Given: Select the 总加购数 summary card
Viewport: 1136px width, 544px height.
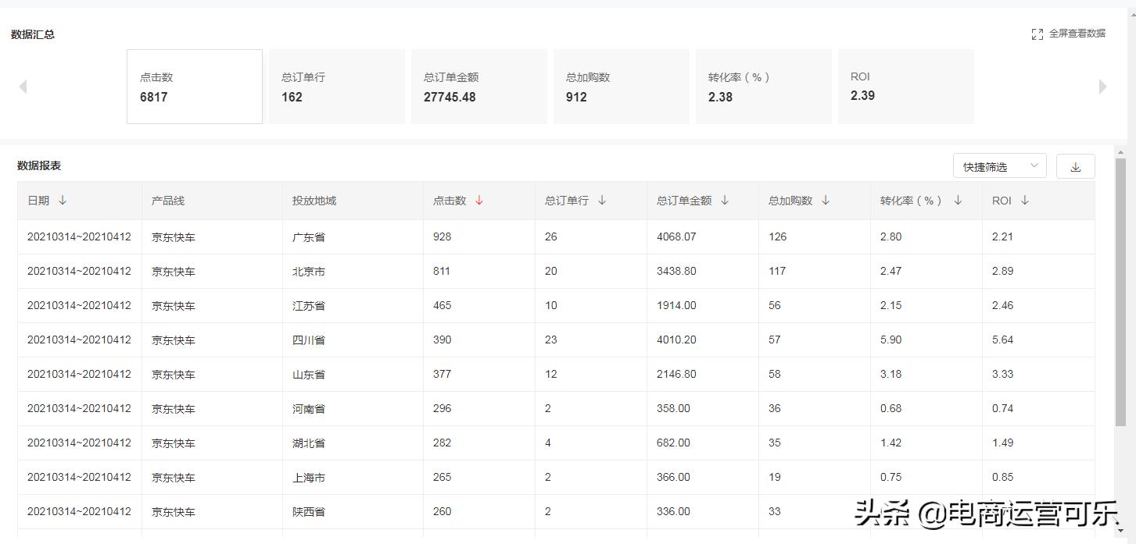Looking at the screenshot, I should 621,86.
